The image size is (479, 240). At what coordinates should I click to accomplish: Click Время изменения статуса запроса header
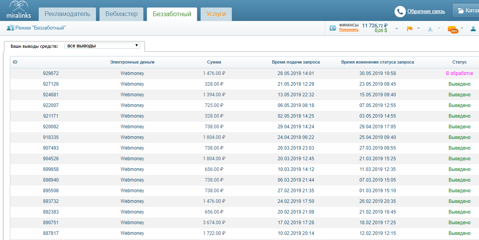click(x=378, y=62)
